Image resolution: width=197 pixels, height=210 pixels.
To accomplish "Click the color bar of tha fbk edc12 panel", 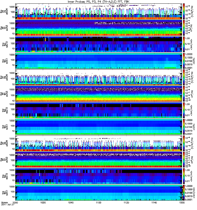I will point(184,44).
